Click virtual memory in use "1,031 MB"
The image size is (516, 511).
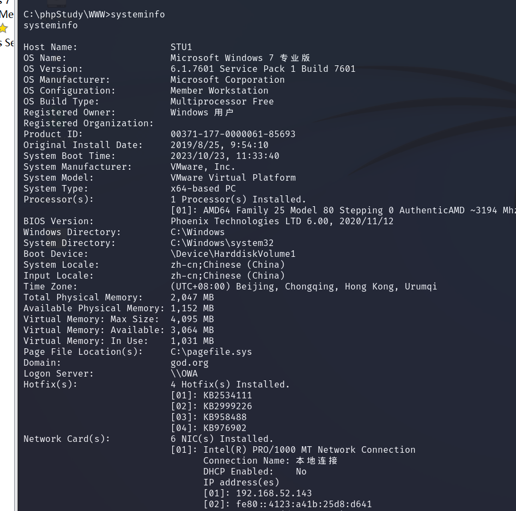pos(192,341)
